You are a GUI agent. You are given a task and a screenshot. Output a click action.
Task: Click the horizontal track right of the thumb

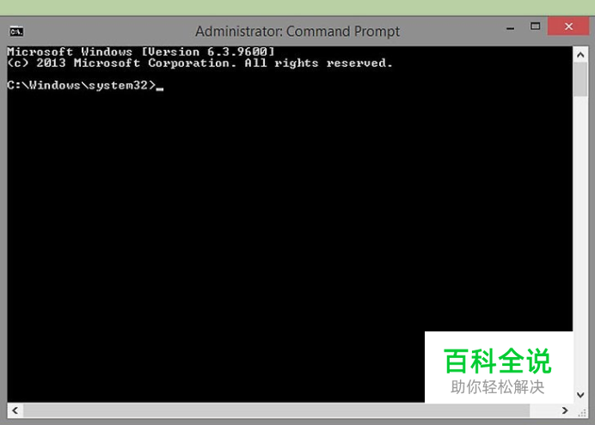(543, 410)
